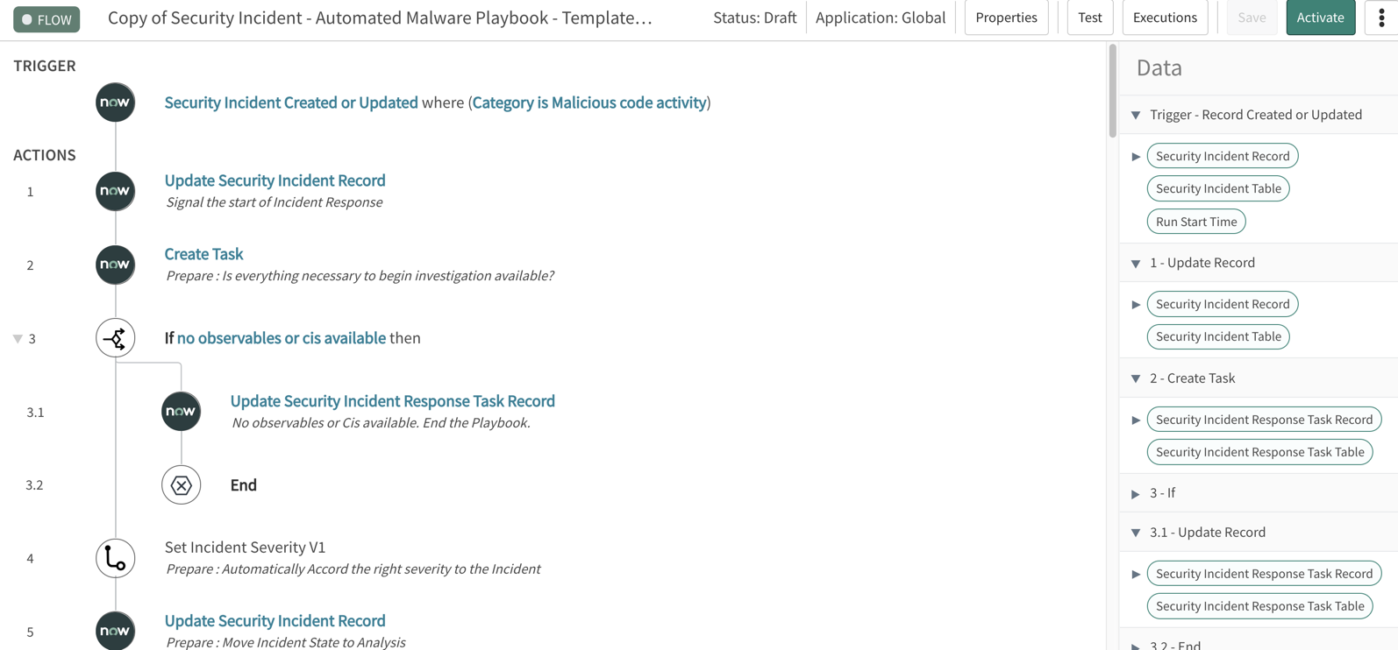Click the If branch condition icon
Viewport: 1398px width, 650px height.
coord(115,338)
